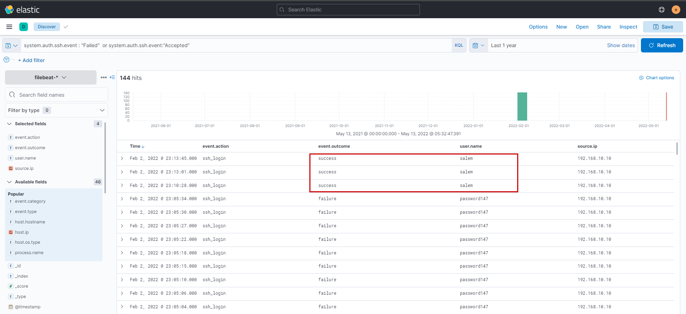Open the Discover breadcrumb chevron
The image size is (686, 314).
tap(66, 27)
